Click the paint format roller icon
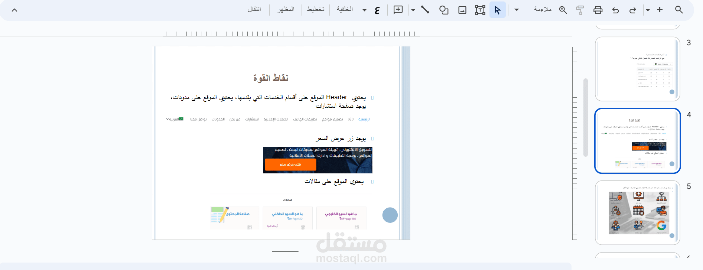703x270 pixels. pos(580,10)
